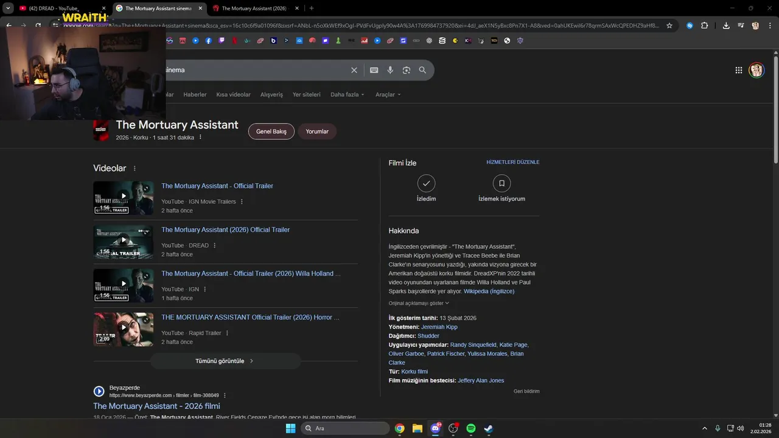Play Rapid Trailer horror video thumbnail

(x=123, y=329)
